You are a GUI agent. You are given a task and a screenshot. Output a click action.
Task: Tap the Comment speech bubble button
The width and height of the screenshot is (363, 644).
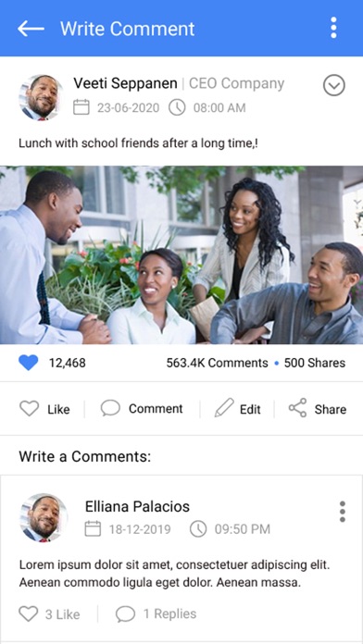click(142, 409)
